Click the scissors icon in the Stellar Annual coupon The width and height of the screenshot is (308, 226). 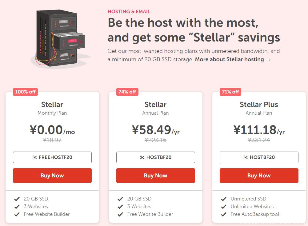142,157
